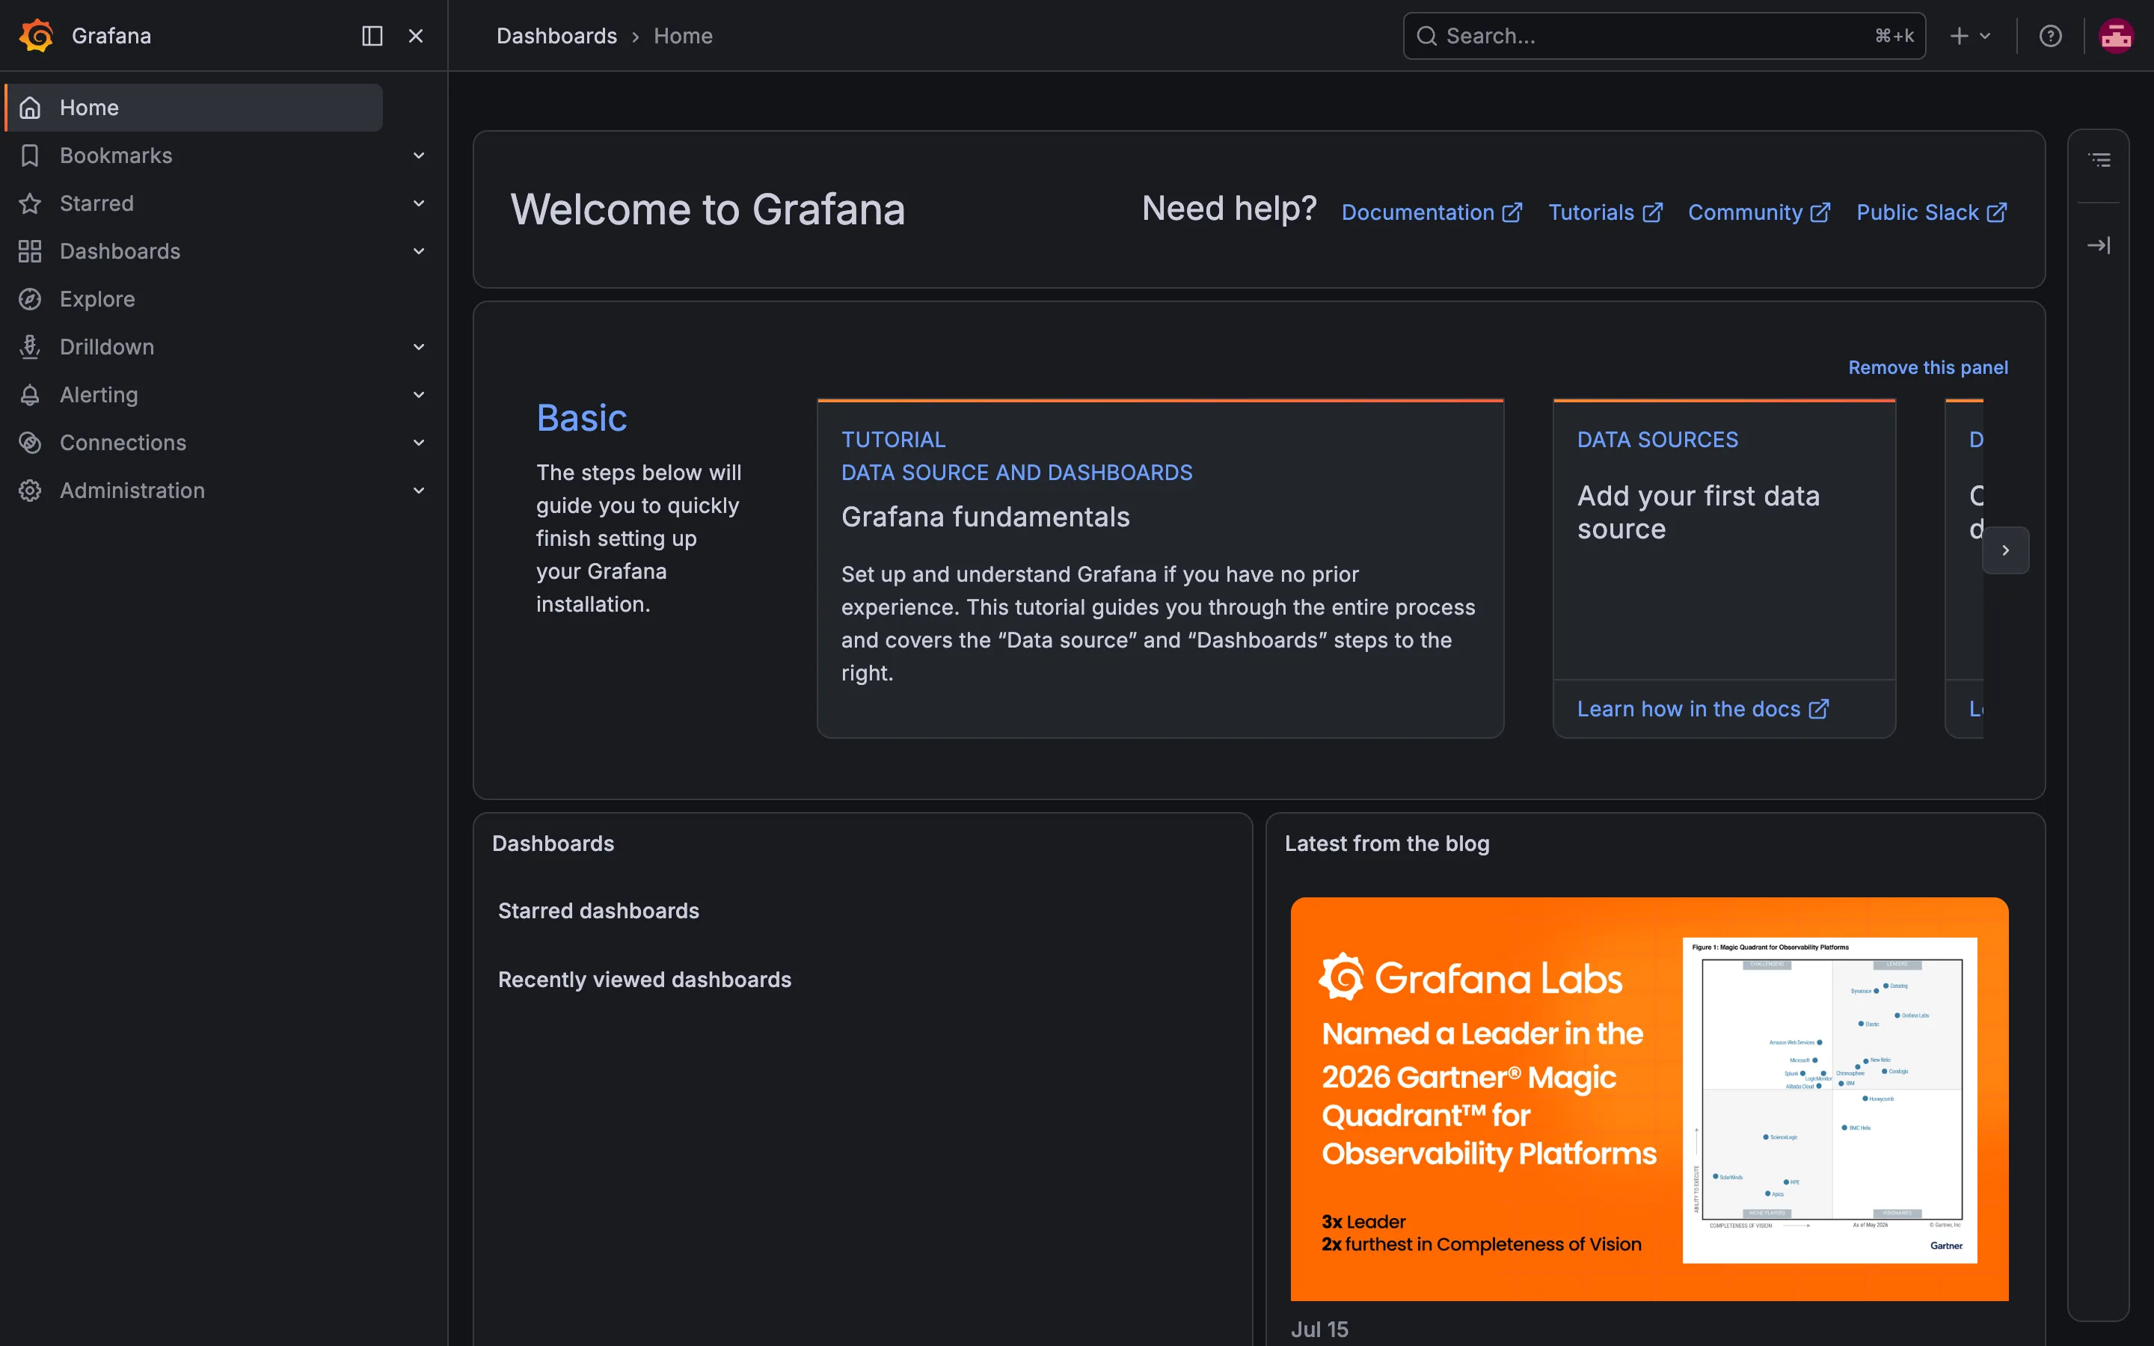The image size is (2154, 1346).
Task: Open the Documentation link
Action: [x=1432, y=213]
